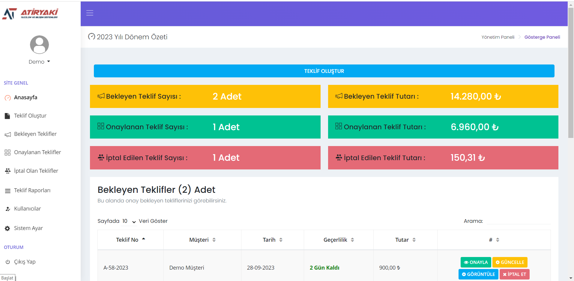Open the Sayfada rows-per-page dropdown
Image resolution: width=574 pixels, height=281 pixels.
click(x=129, y=221)
